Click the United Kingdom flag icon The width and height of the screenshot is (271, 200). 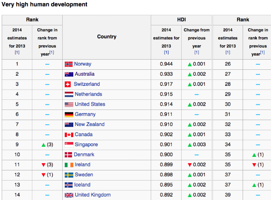pos(69,195)
